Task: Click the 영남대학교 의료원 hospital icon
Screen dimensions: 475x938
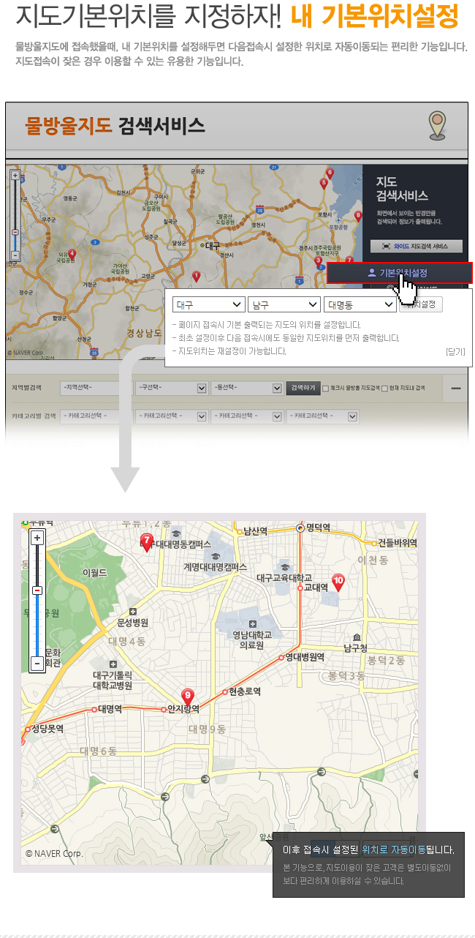Action: point(252,623)
